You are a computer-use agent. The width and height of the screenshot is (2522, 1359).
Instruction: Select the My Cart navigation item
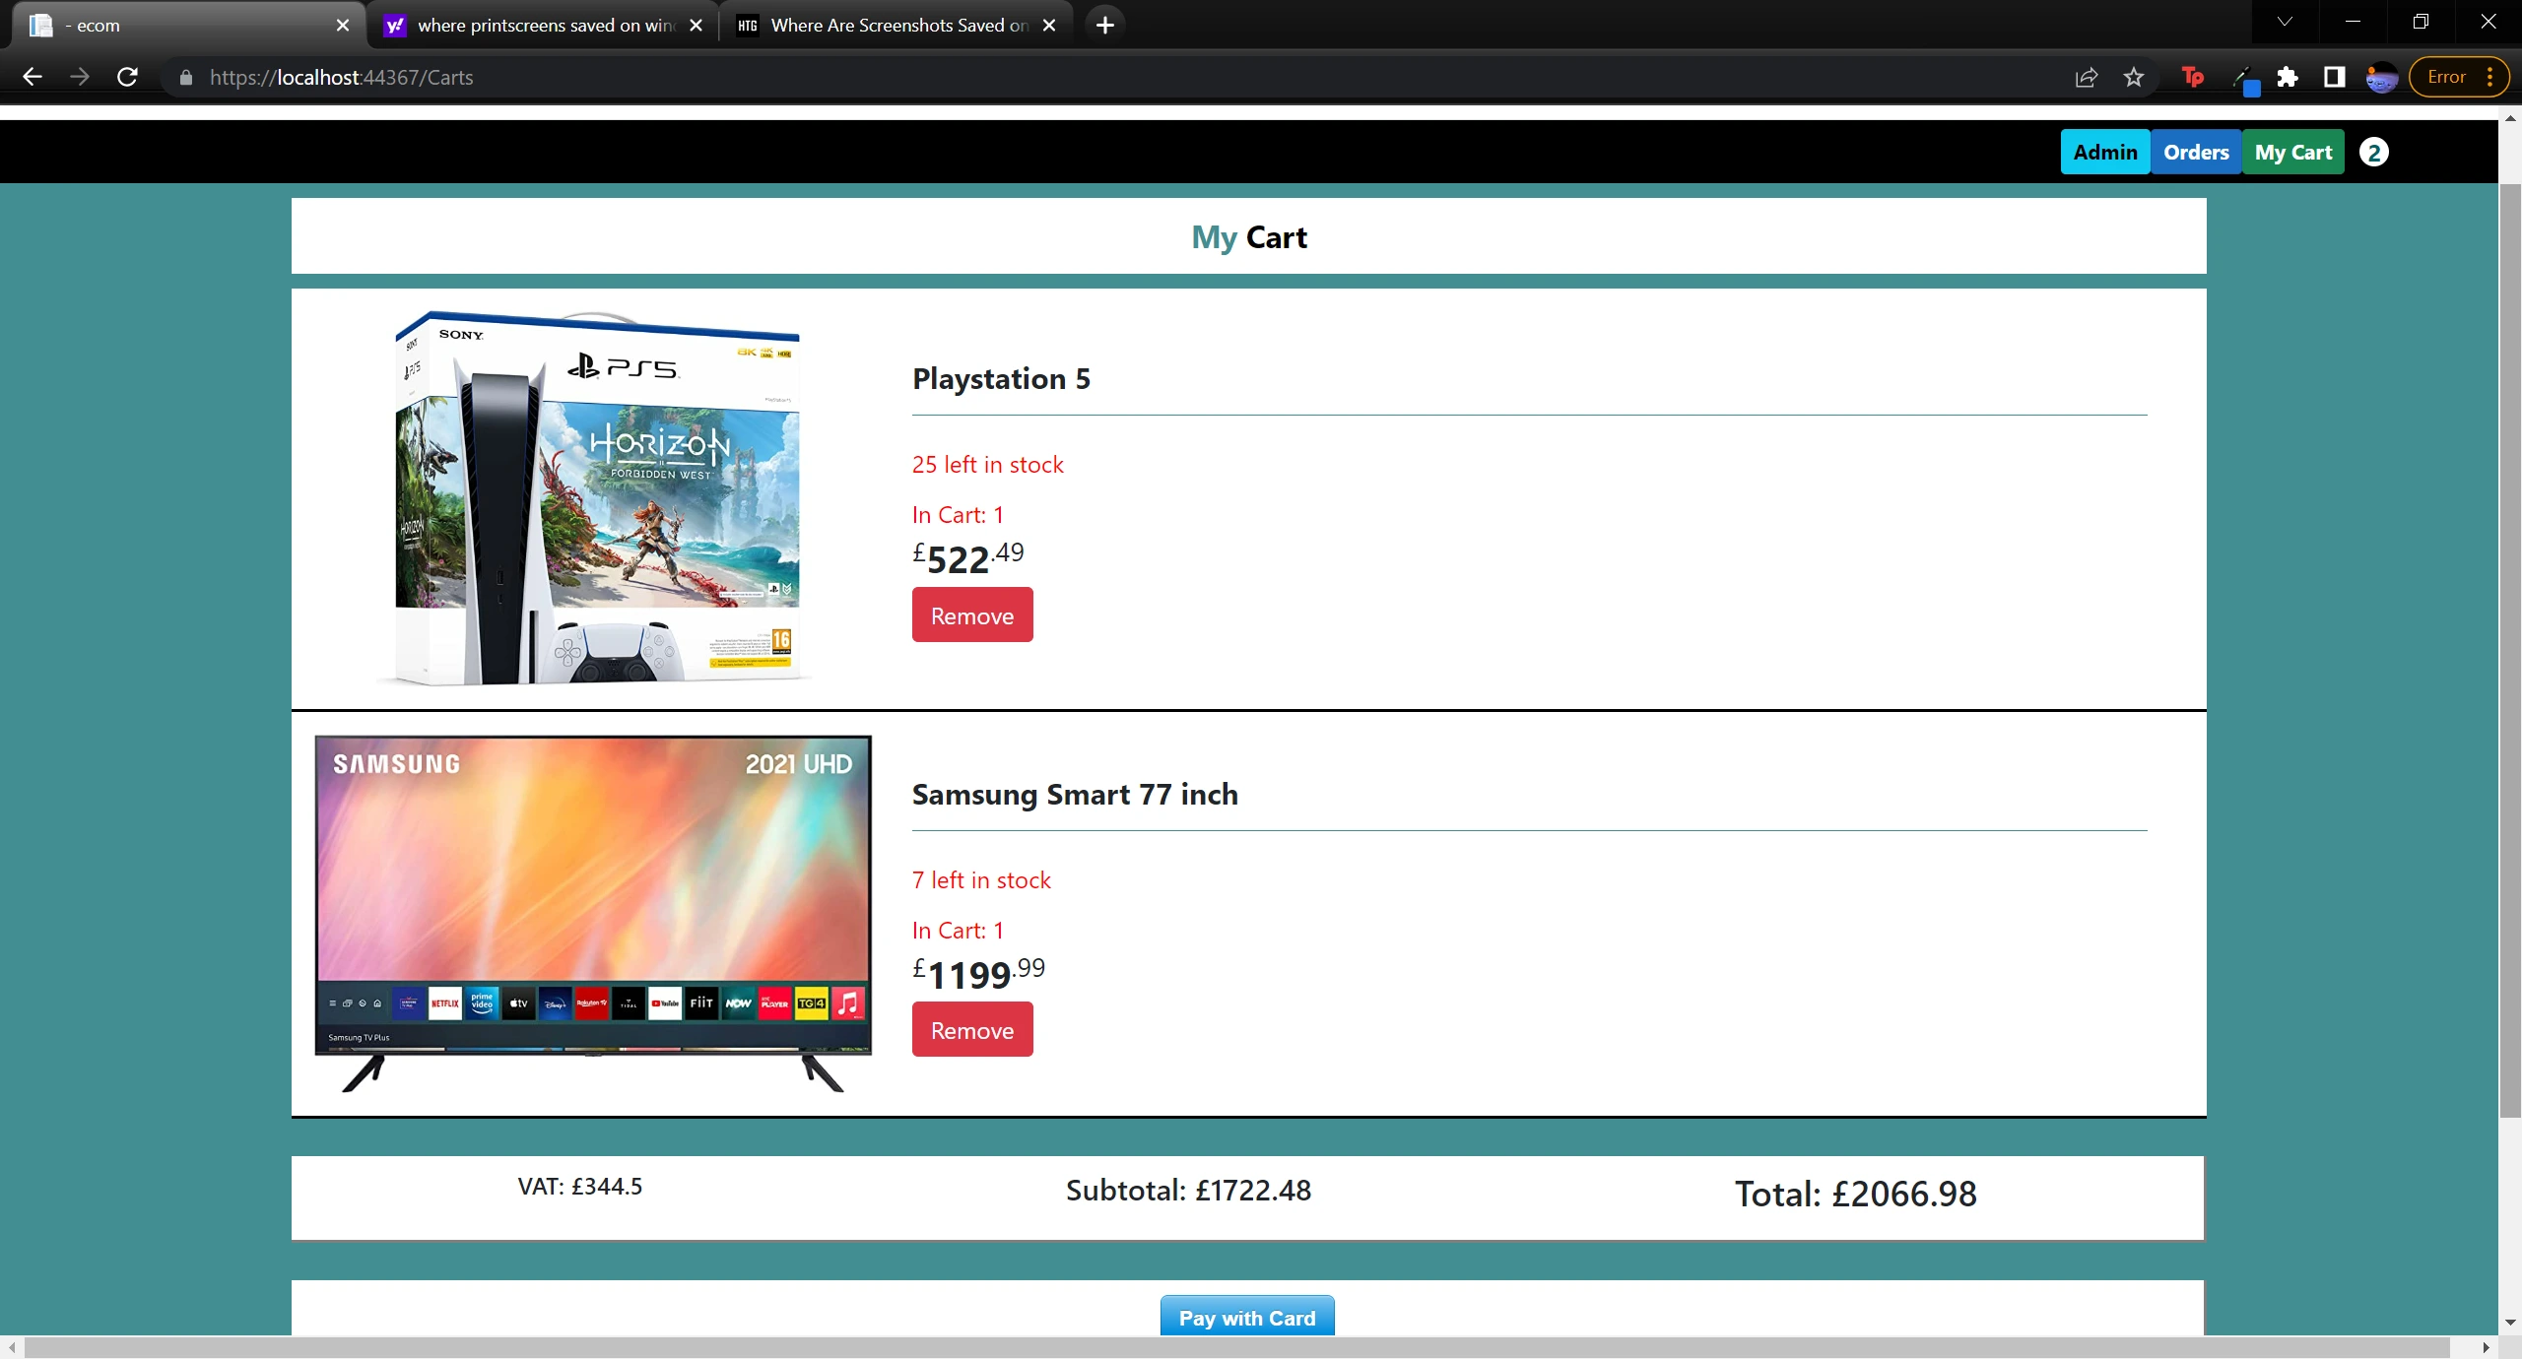pos(2293,151)
